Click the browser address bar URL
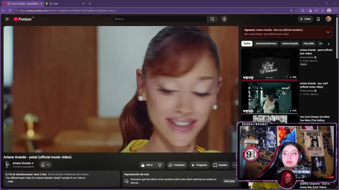339x190 pixels. point(68,11)
